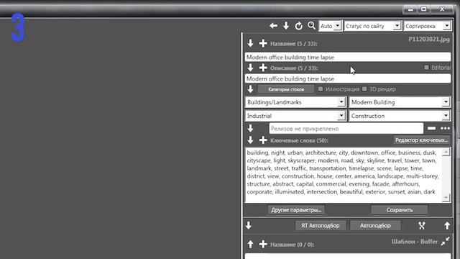Viewport: 460px width, 259px height.
Task: Click up arrow beside Название (0 / 0)
Action: click(250, 244)
